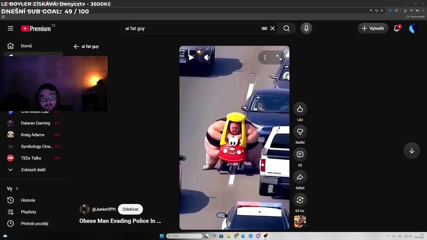Expand the Vy section

tap(13, 189)
